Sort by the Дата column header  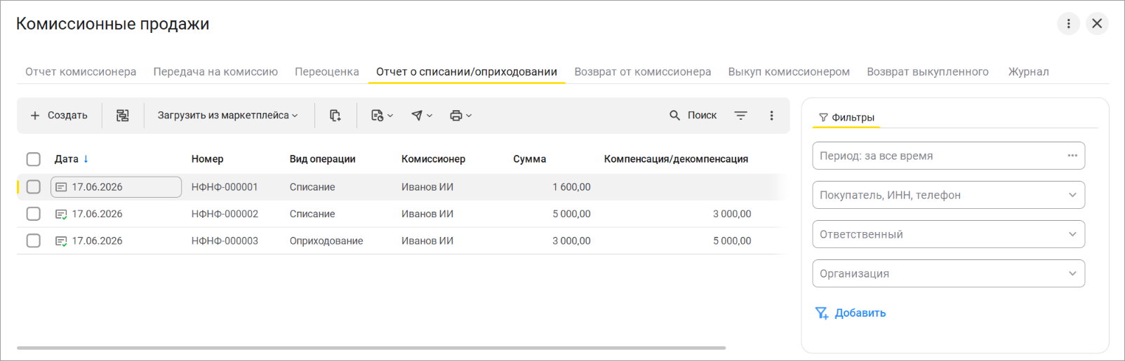click(66, 159)
